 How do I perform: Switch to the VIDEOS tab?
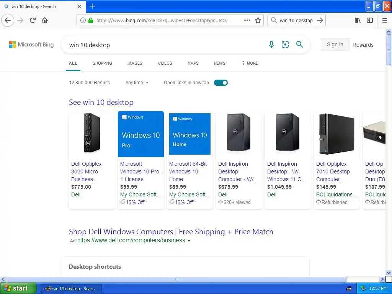[x=165, y=63]
